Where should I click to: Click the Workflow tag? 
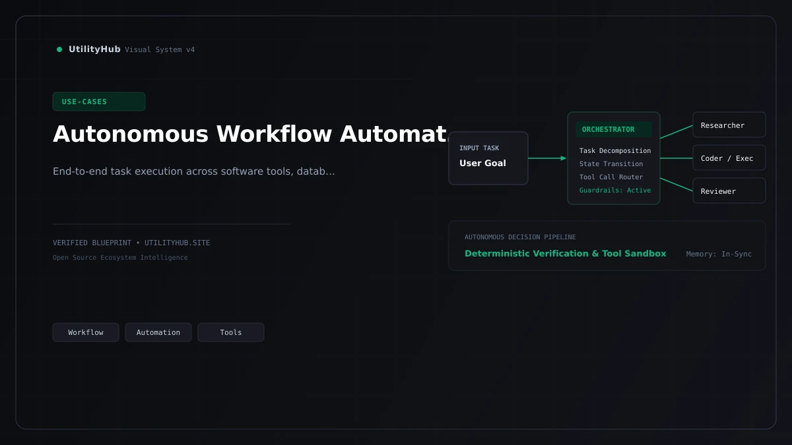click(x=86, y=332)
